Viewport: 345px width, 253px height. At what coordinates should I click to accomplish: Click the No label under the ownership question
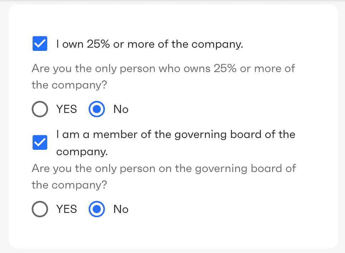[121, 109]
